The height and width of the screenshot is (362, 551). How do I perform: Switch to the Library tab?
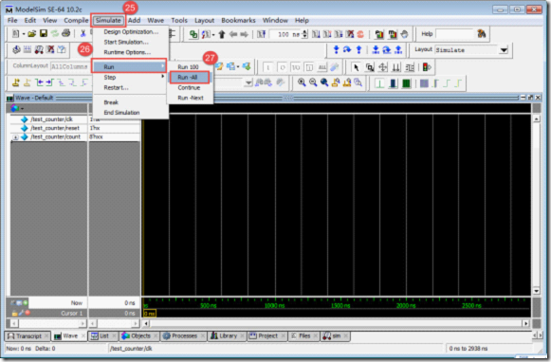click(x=228, y=336)
